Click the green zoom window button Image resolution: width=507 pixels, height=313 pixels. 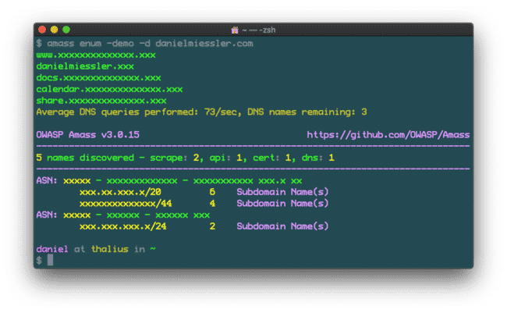coord(66,30)
